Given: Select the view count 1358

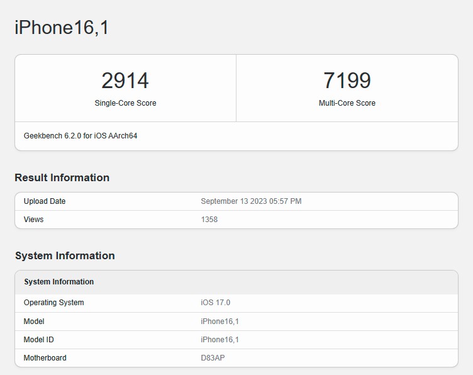Looking at the screenshot, I should 209,220.
